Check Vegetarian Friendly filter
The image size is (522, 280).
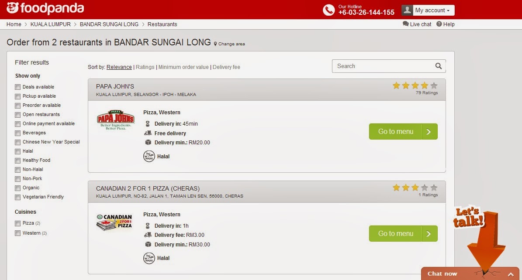17,197
